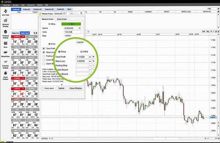Click filter icon in the rates panel
This screenshot has height=143, width=220.
coord(34,33)
